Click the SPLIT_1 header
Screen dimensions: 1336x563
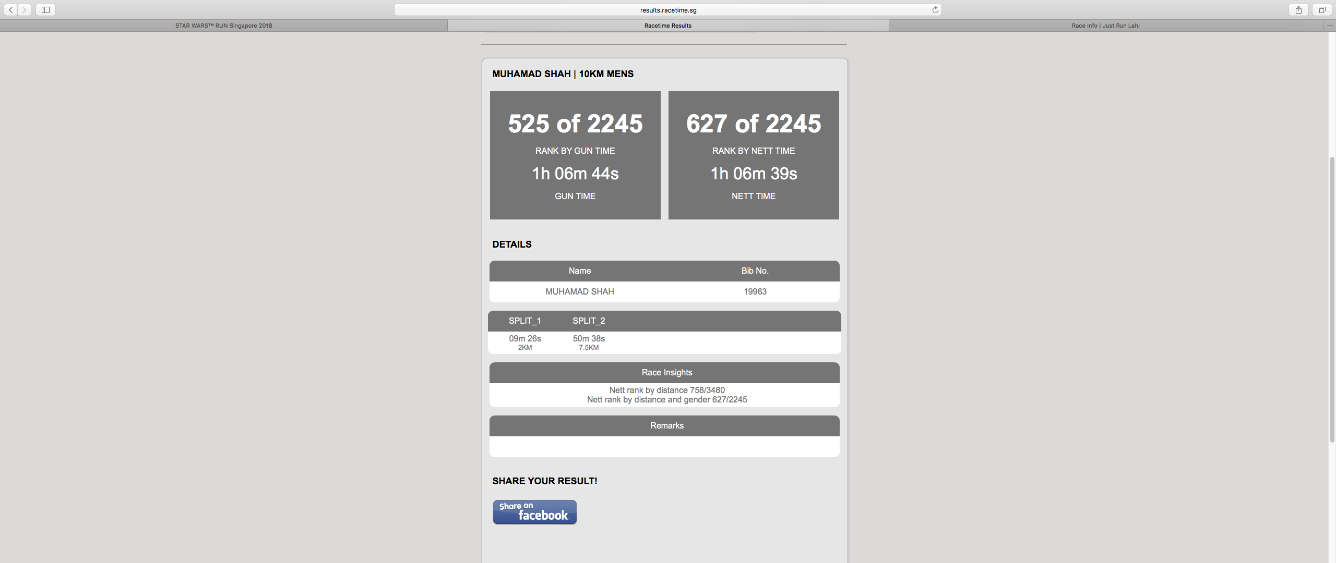pyautogui.click(x=525, y=321)
